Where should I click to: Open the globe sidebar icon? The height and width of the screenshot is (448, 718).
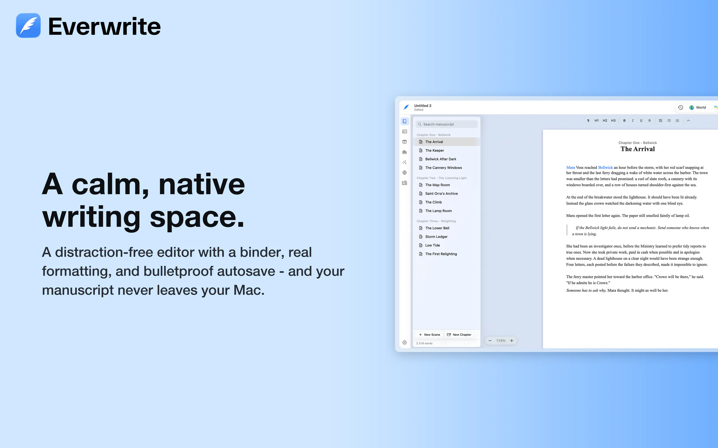(404, 172)
